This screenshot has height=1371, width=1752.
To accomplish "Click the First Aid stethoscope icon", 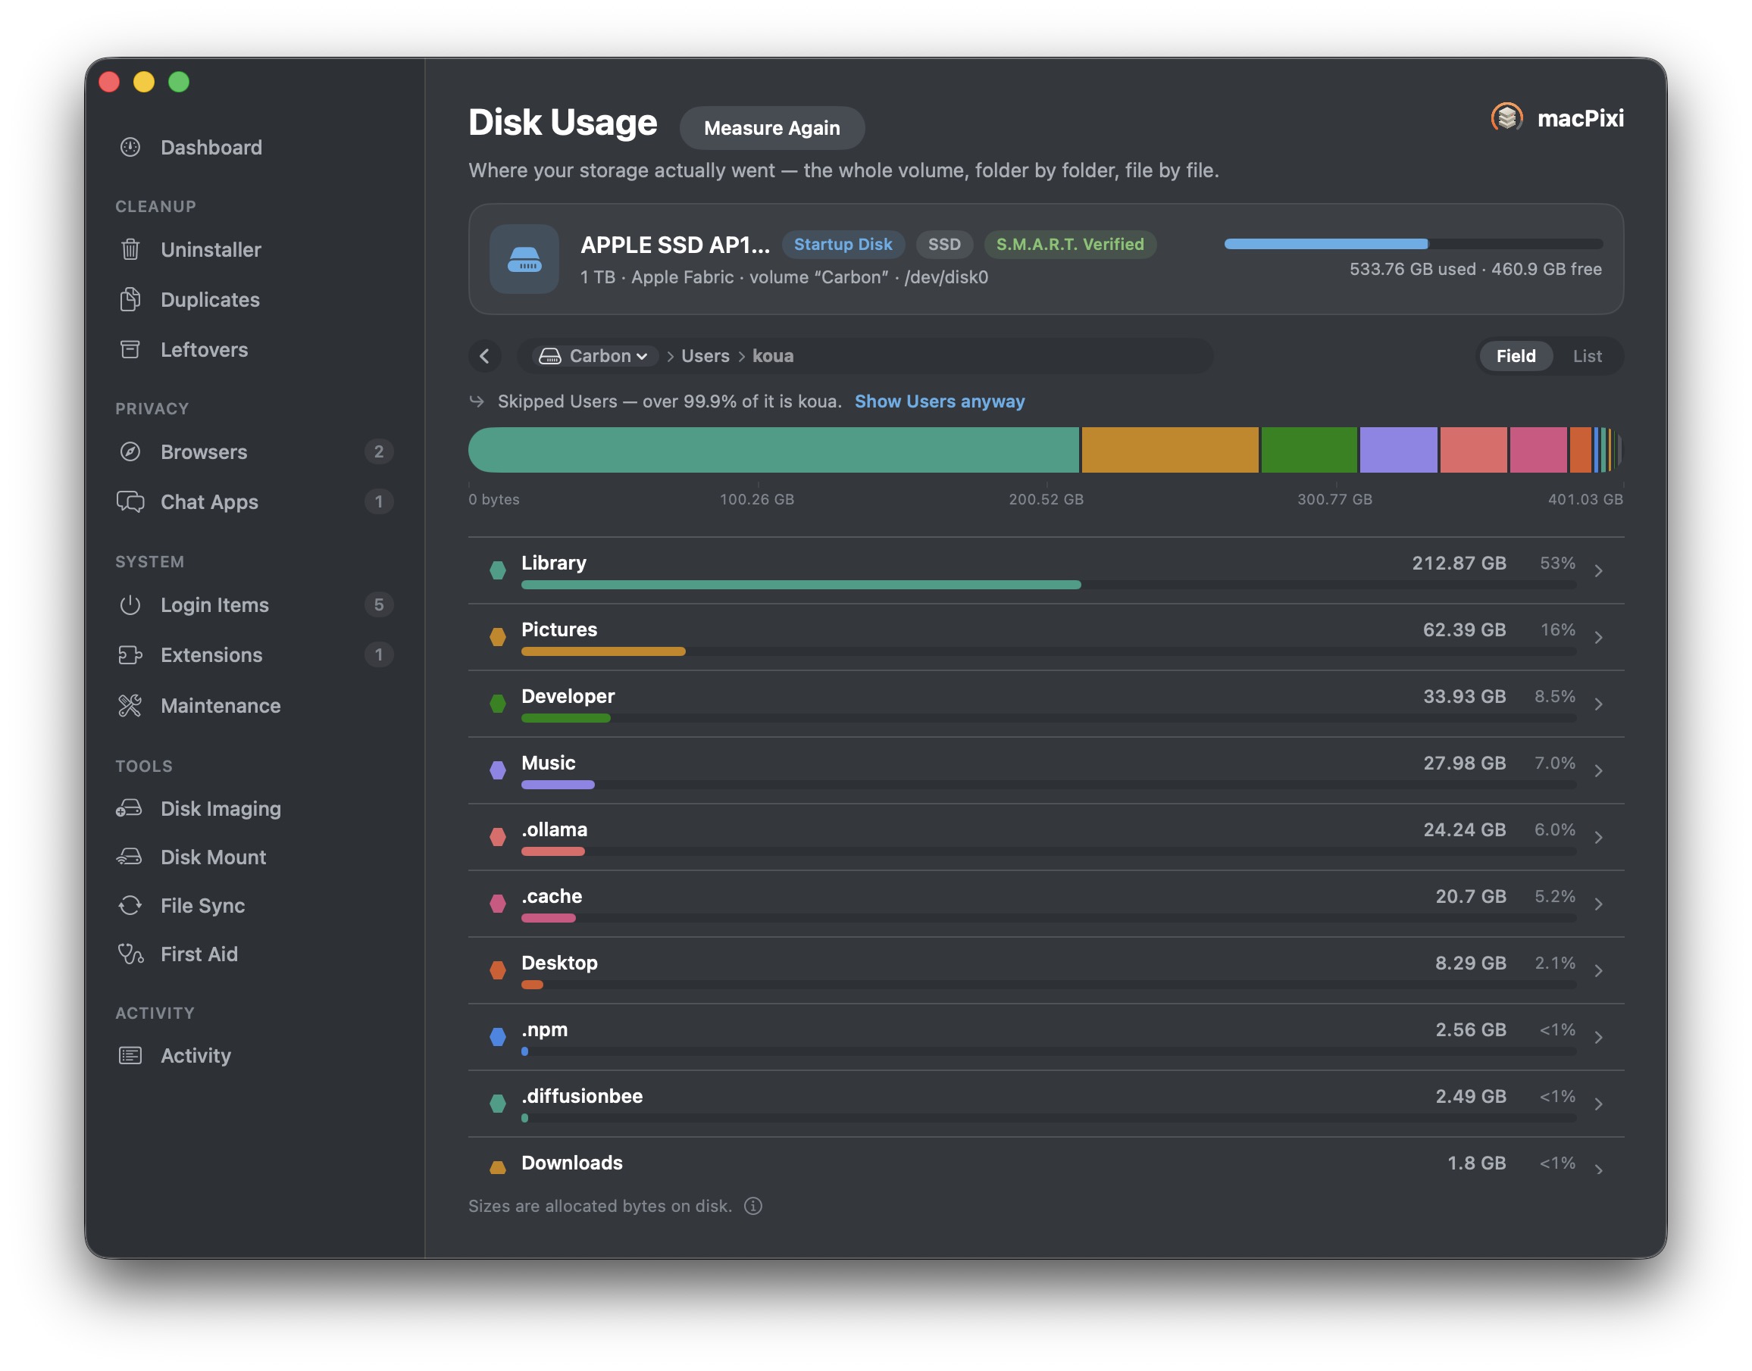I will click(130, 954).
